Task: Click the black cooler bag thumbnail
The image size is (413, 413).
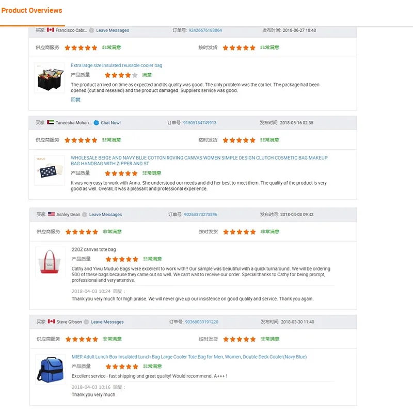Action: click(50, 78)
